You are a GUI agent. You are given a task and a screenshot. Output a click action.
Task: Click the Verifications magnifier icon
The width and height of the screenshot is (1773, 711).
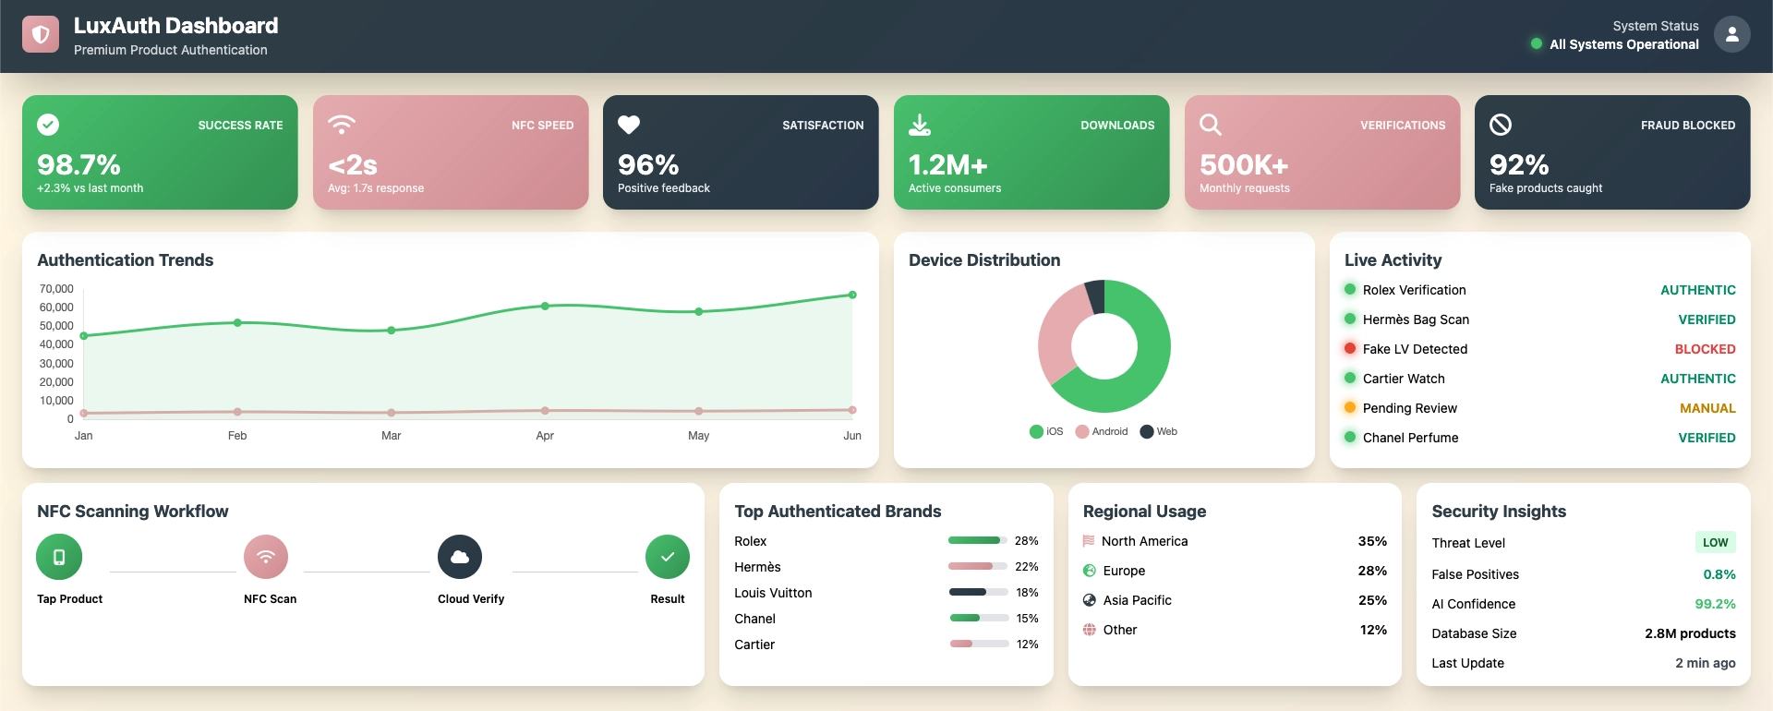(1210, 125)
